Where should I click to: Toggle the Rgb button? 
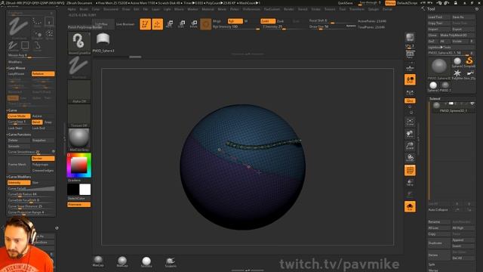click(x=235, y=21)
